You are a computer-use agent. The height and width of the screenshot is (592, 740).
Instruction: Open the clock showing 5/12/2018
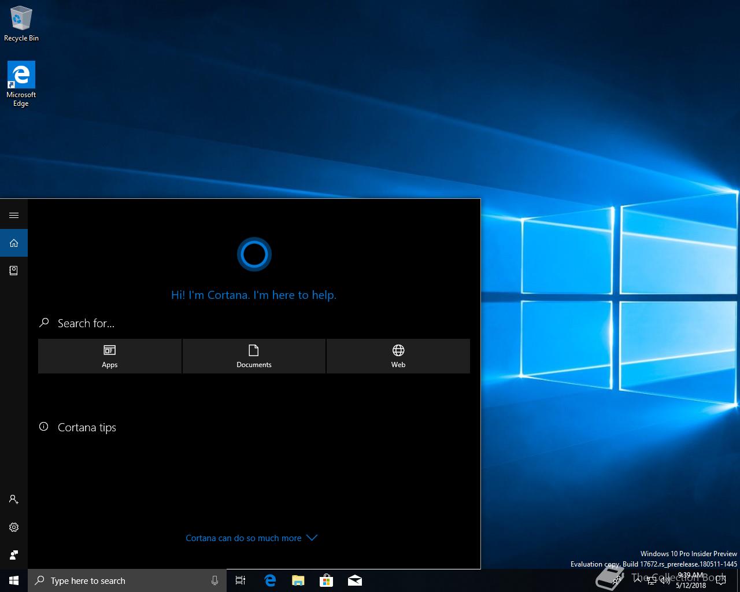(690, 580)
